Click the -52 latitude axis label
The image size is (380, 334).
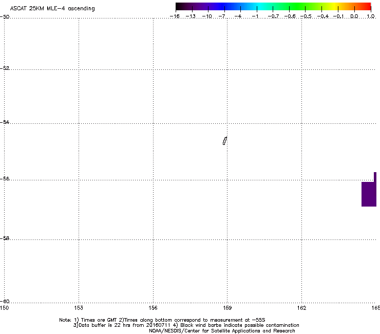[x=5, y=68]
